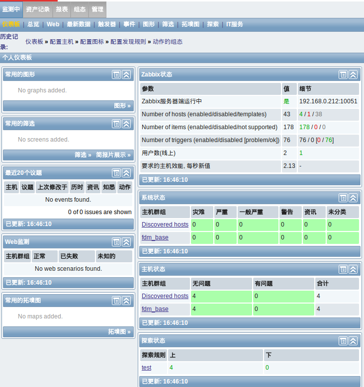Select 总览 in the submenu
This screenshot has height=387, width=364.
click(x=33, y=24)
